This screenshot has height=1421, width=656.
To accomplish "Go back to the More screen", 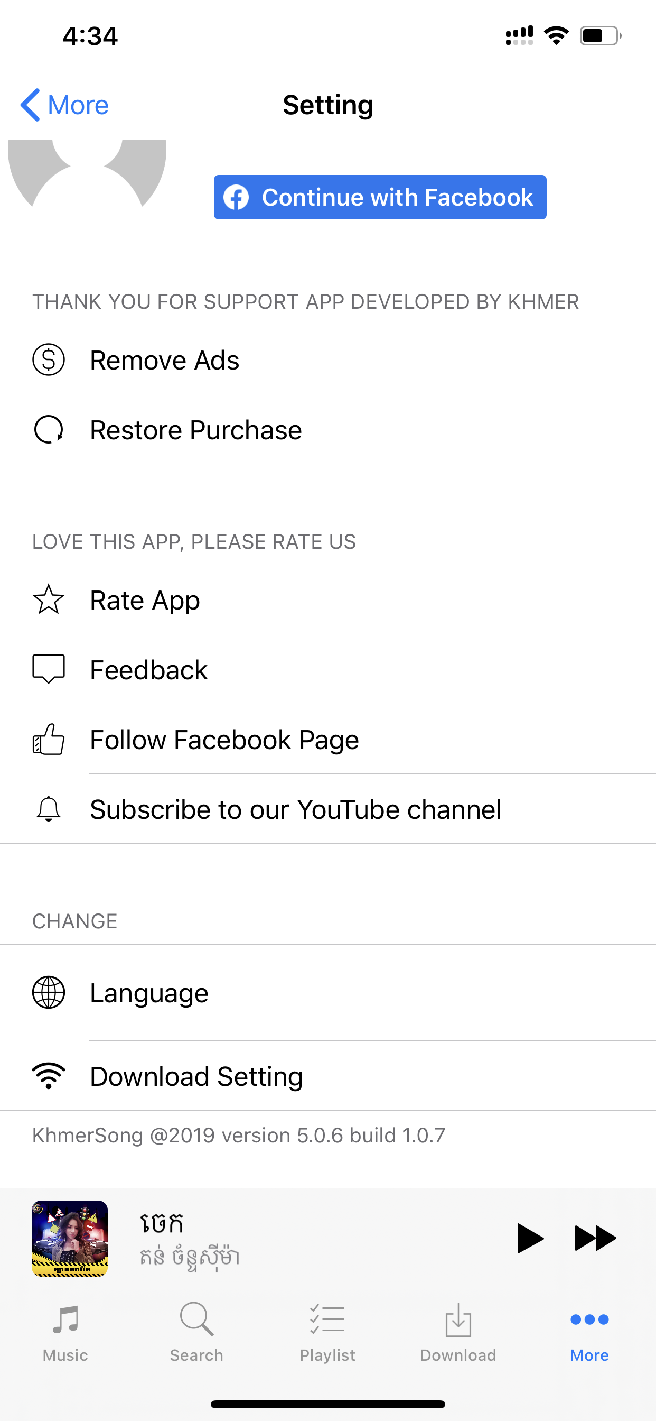I will pyautogui.click(x=64, y=105).
